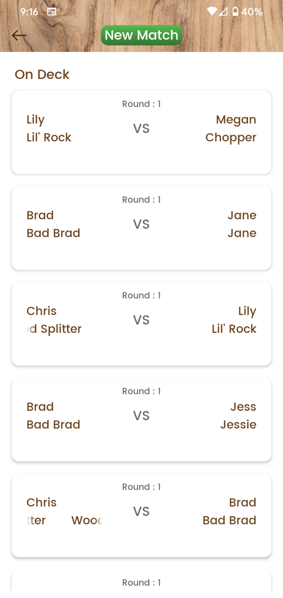Tap the battery icon in status bar
This screenshot has width=283, height=598.
236,11
